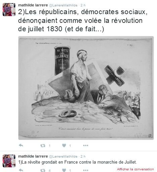The image size is (157, 172).
Task: Retweet the July 1830 revolution tweet
Action: 43,145
